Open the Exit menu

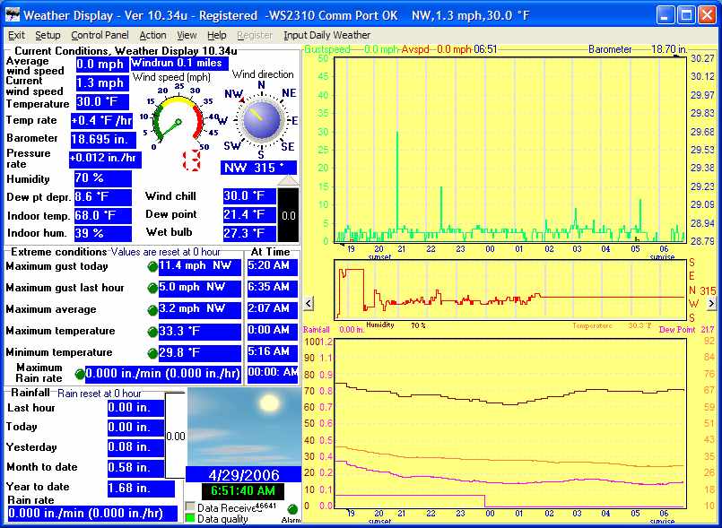(16, 36)
